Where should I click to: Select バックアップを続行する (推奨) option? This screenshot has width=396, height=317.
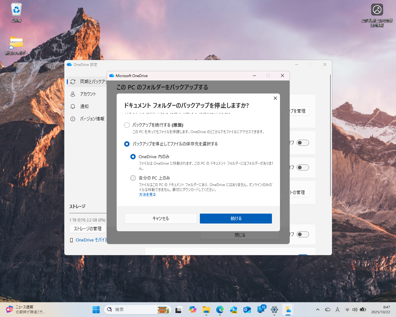(x=127, y=125)
